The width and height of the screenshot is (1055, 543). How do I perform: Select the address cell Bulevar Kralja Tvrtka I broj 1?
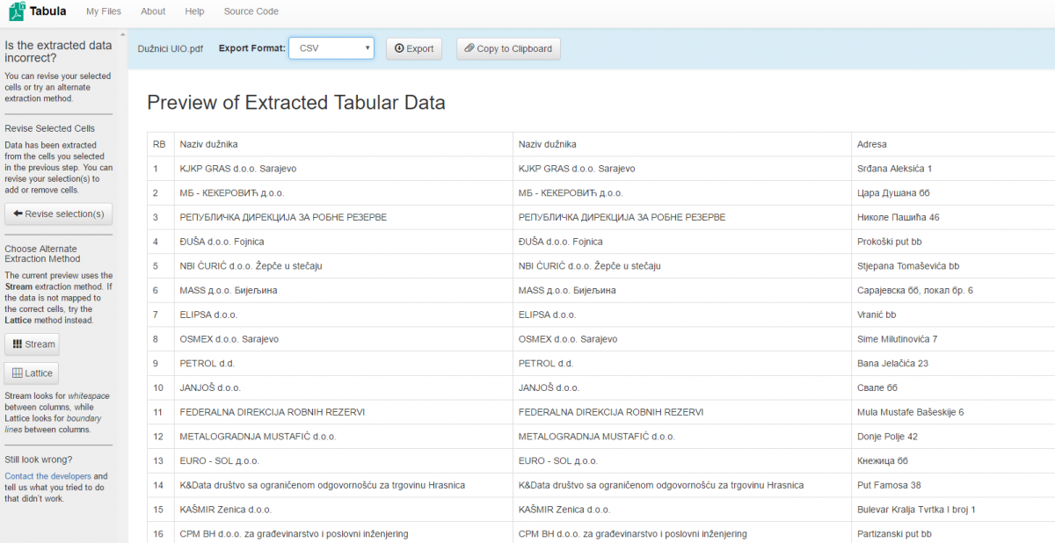(x=953, y=510)
